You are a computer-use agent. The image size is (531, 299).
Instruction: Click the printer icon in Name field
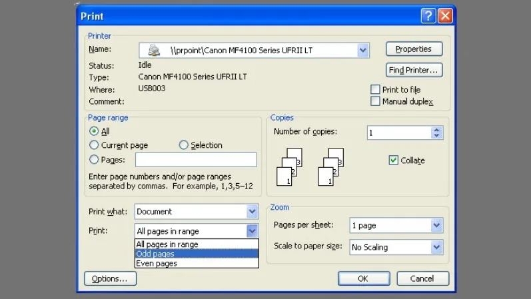point(154,51)
